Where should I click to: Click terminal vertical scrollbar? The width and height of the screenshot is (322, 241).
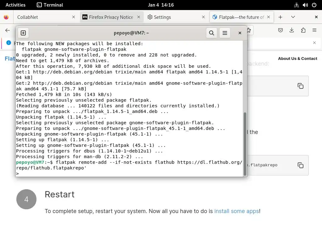[245, 144]
